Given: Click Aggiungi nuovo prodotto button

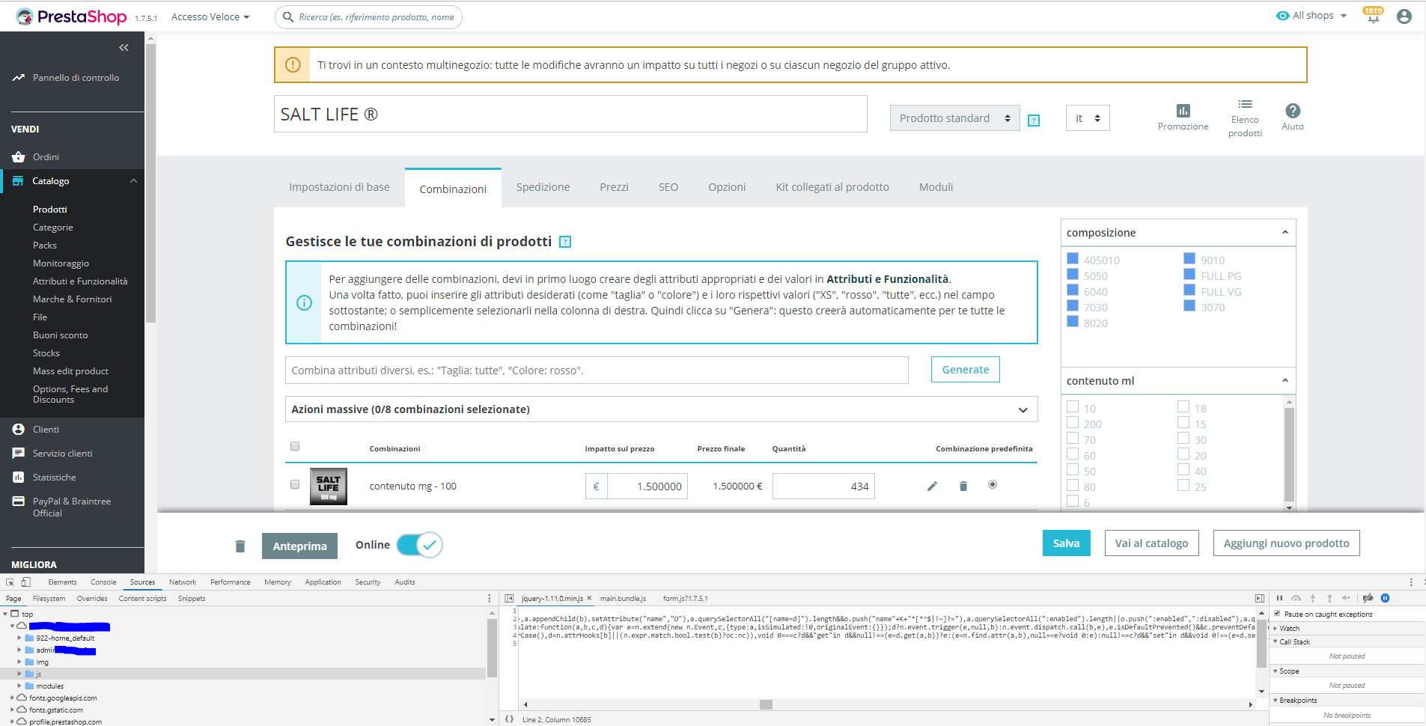Looking at the screenshot, I should pyautogui.click(x=1286, y=543).
